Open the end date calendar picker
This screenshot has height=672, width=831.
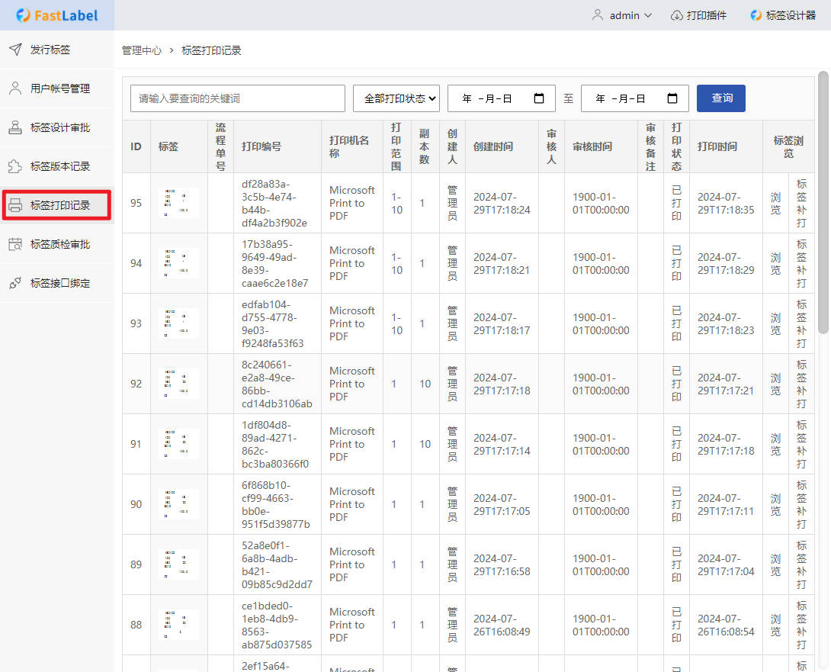672,98
